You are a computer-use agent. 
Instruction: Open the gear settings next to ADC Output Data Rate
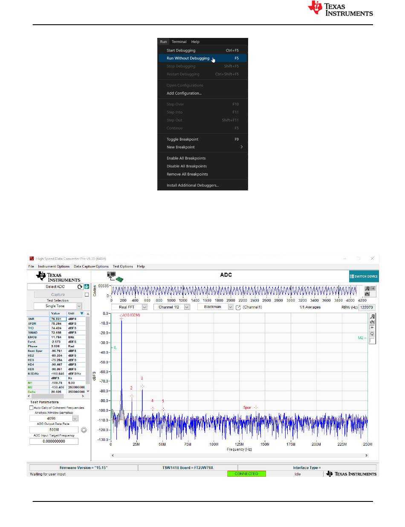click(x=84, y=430)
